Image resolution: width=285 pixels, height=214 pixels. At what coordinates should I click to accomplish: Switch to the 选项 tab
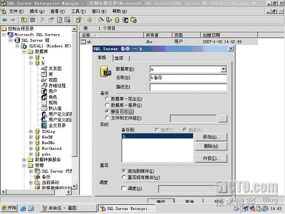(121, 58)
